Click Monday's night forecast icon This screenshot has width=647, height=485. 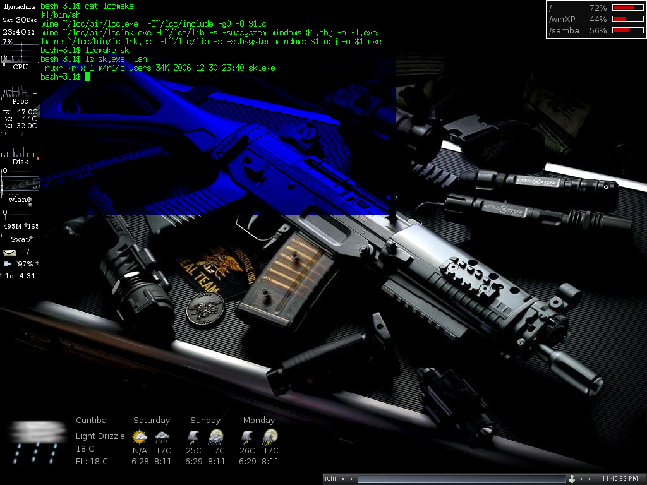click(x=270, y=437)
